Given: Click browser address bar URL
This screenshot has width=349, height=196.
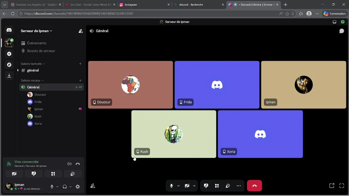Looking at the screenshot, I should click(79, 14).
